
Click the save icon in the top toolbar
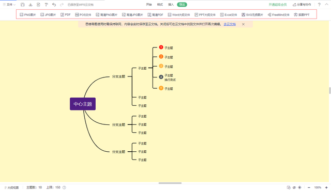(23, 5)
